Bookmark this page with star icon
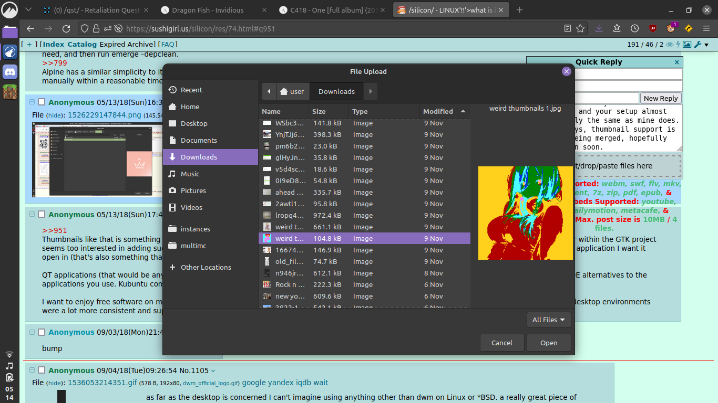 pyautogui.click(x=580, y=28)
